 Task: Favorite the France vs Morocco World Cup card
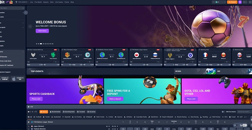tap(229, 50)
